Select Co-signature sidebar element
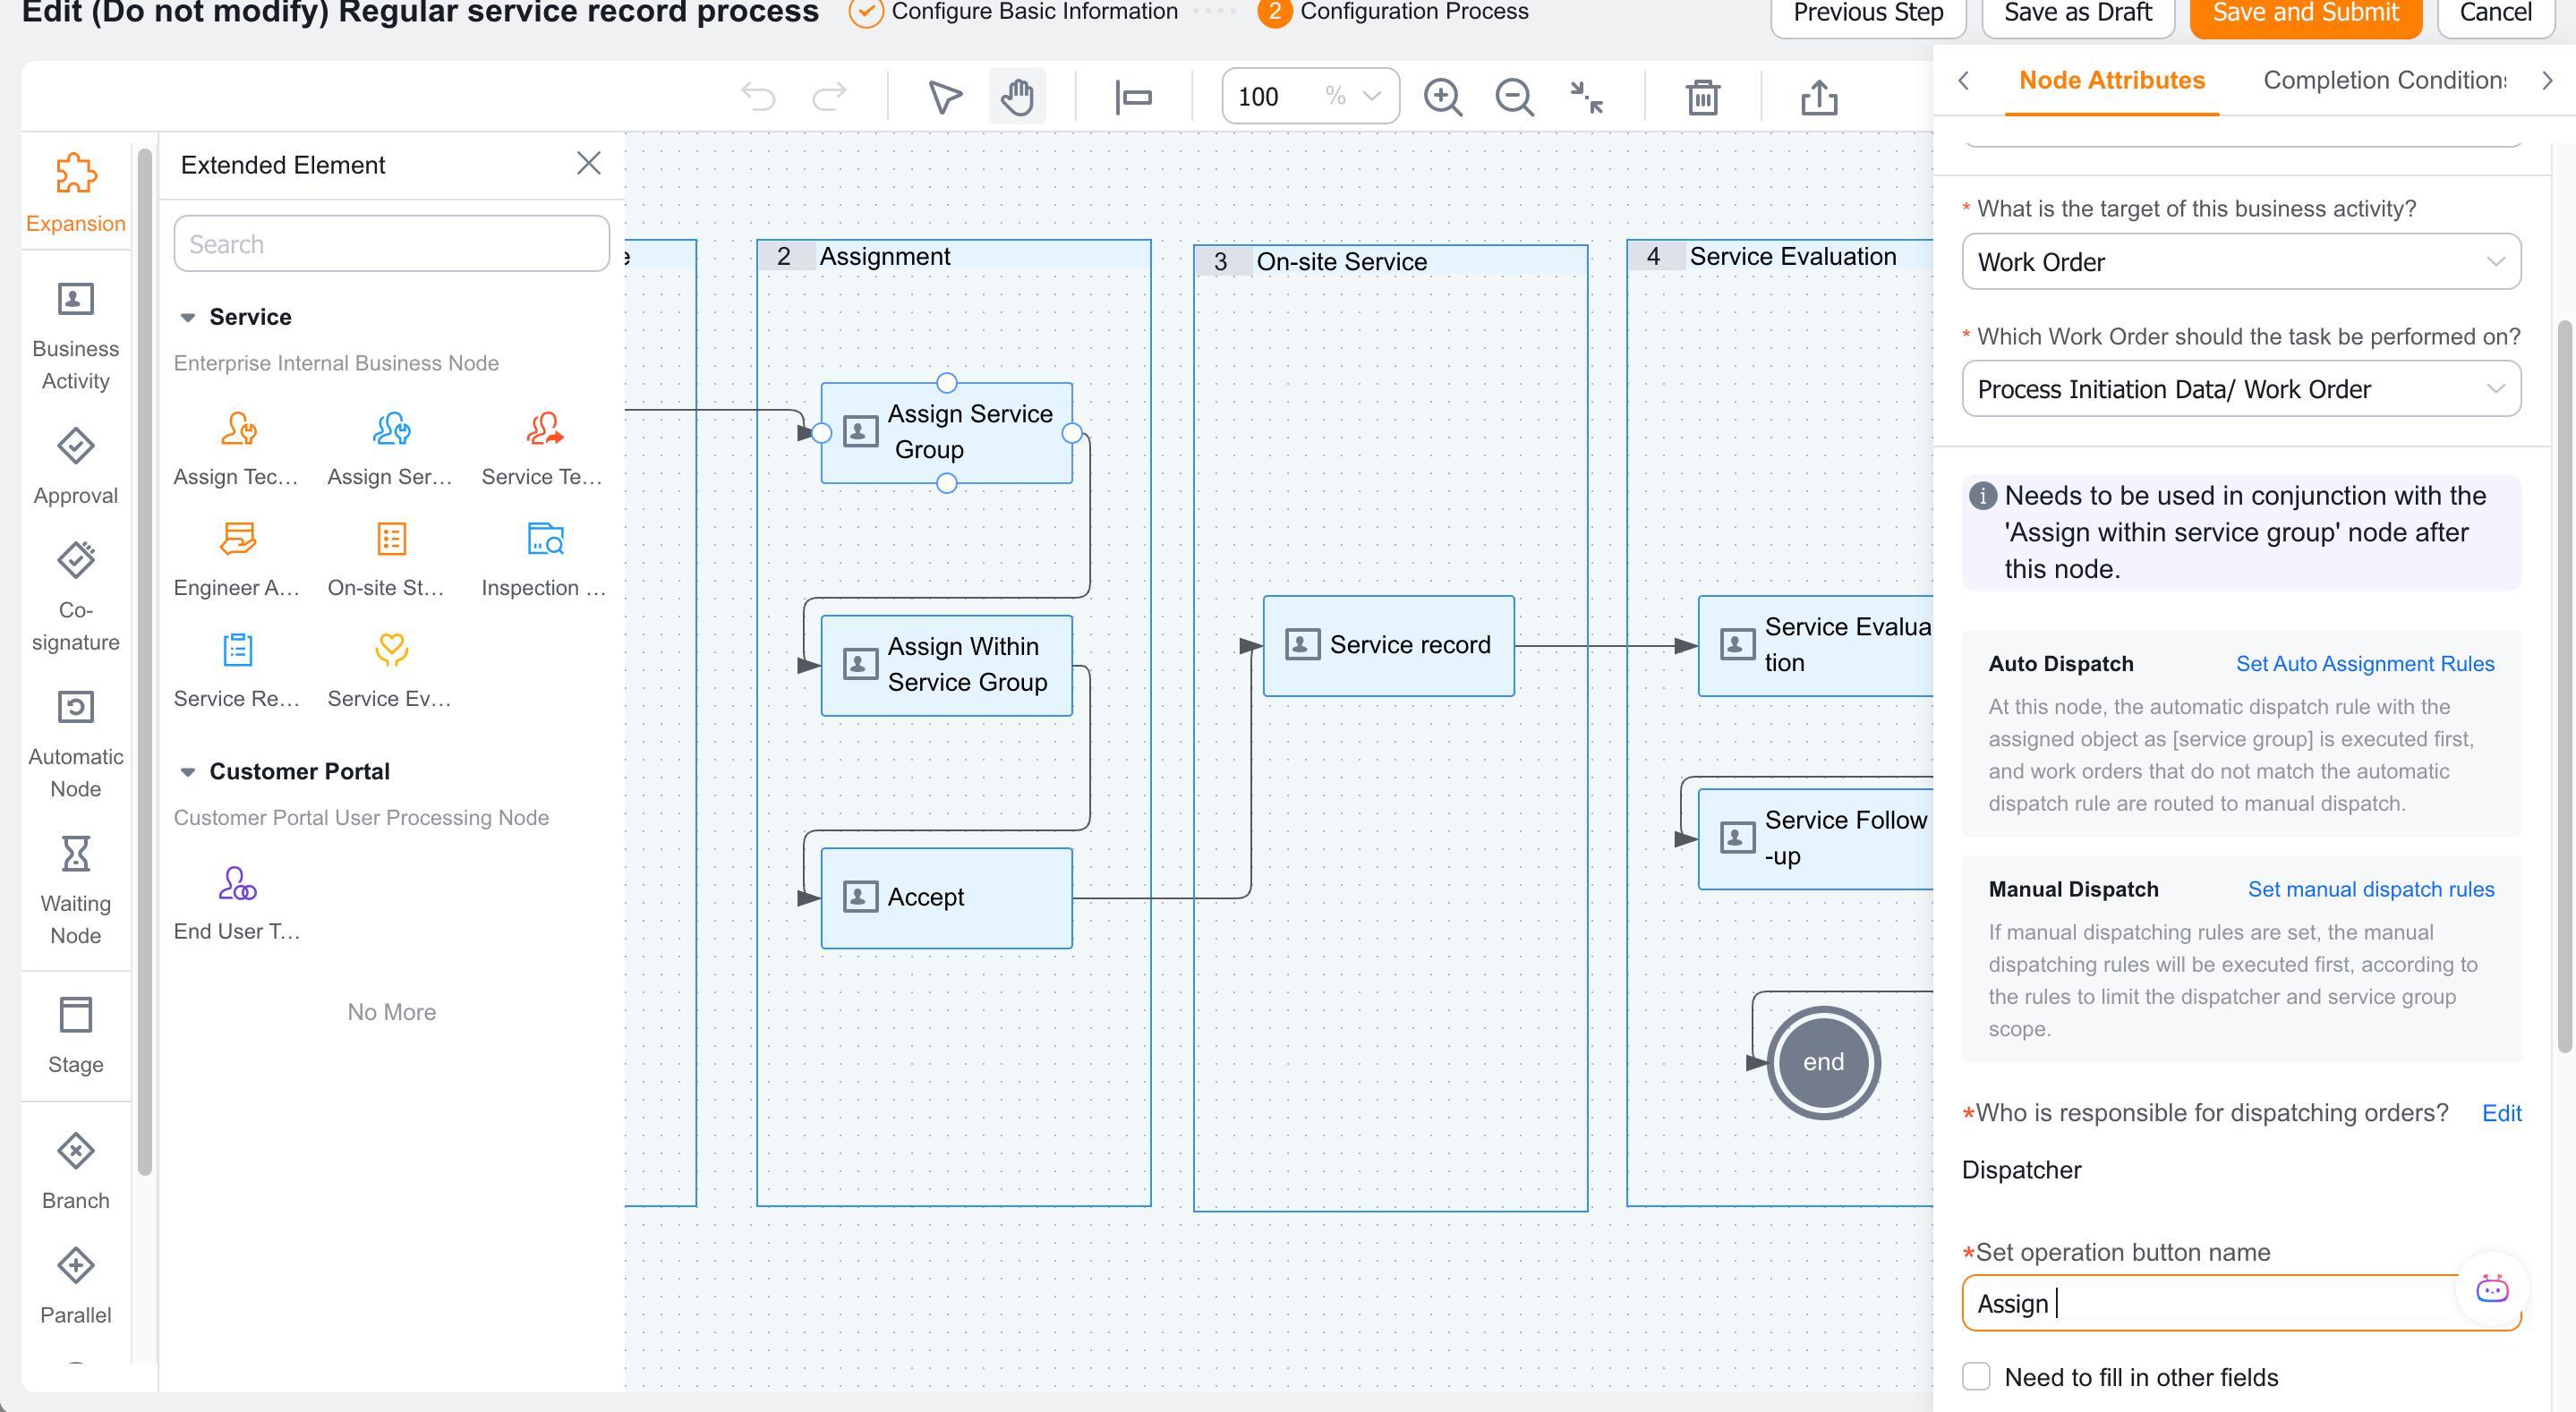Viewport: 2576px width, 1412px height. click(76, 597)
